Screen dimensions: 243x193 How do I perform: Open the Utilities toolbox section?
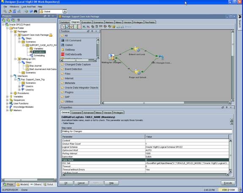(x=79, y=102)
